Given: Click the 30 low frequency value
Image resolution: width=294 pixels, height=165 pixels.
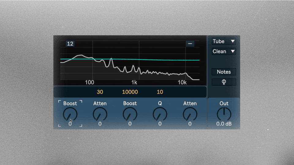Looking at the screenshot, I should pos(100,92).
